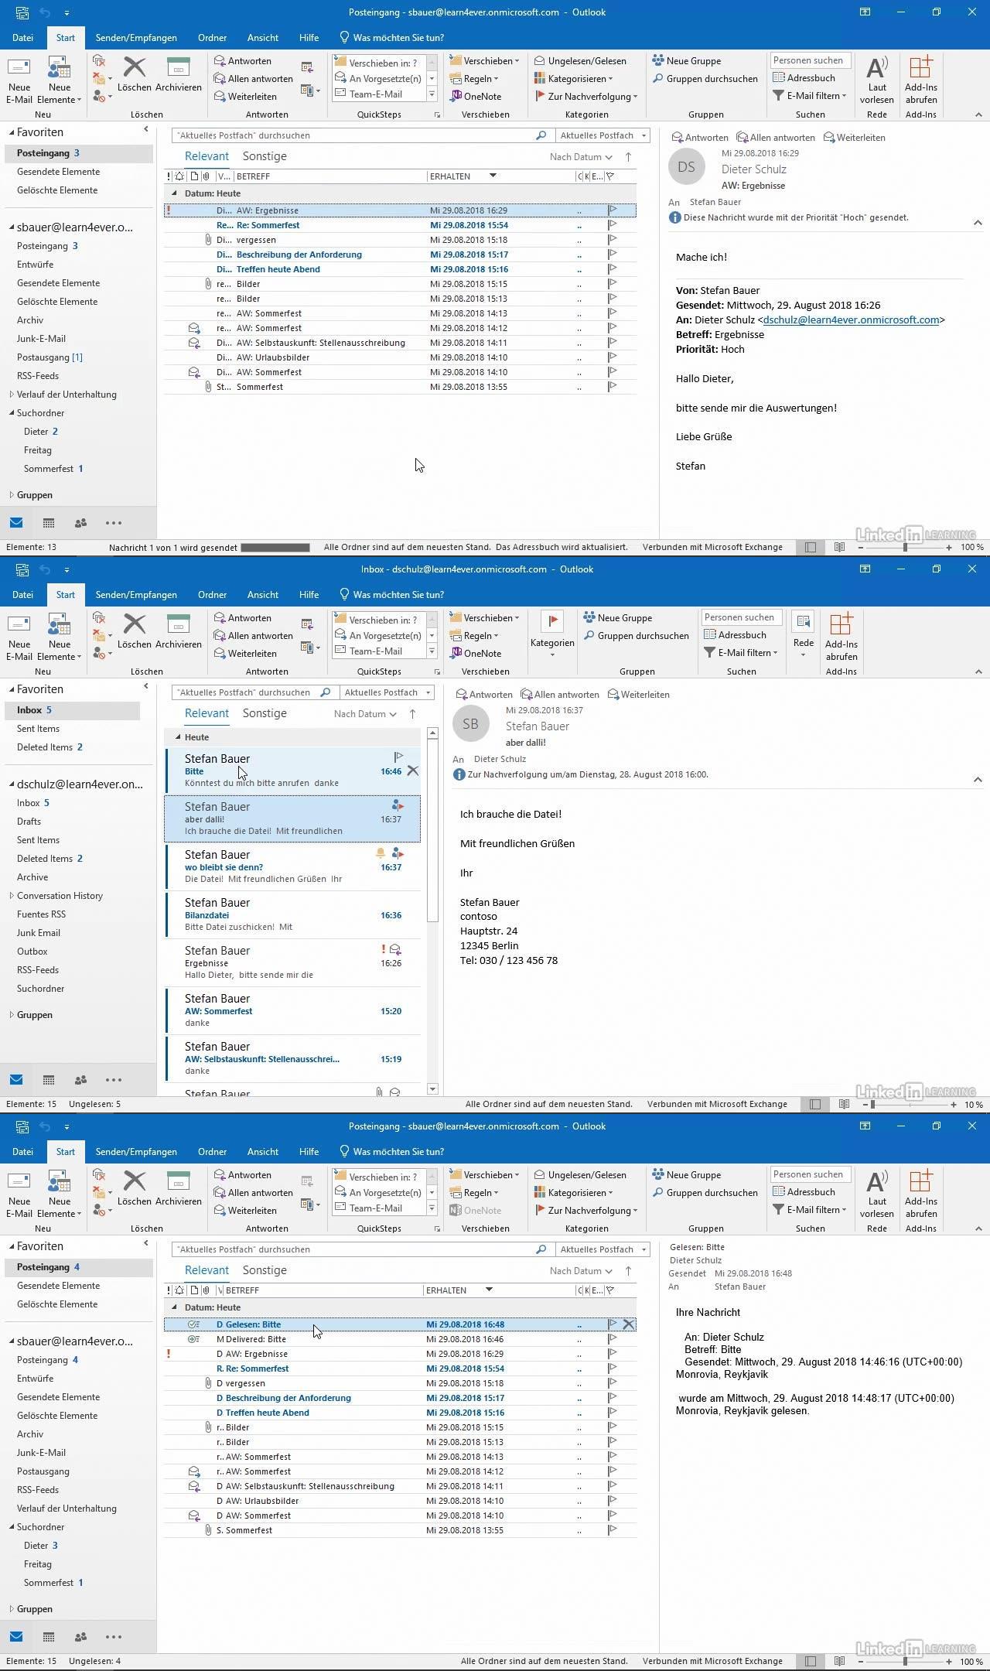Open the Senden/Empfangen ribbon tab in the bottom window
Screen dimensions: 990x1671
[x=136, y=1152]
